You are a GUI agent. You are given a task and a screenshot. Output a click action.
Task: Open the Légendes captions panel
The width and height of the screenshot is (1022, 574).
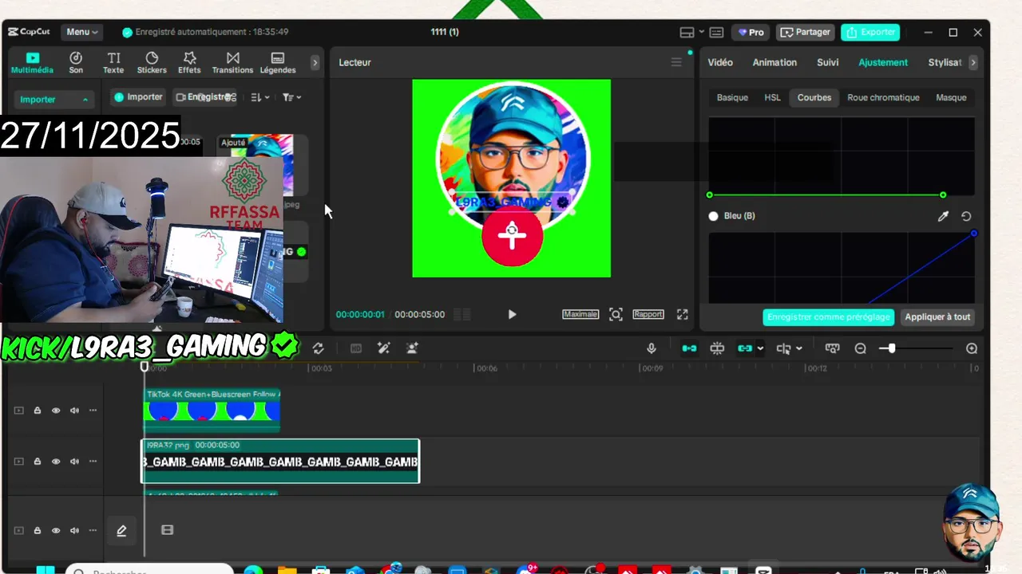coord(278,63)
